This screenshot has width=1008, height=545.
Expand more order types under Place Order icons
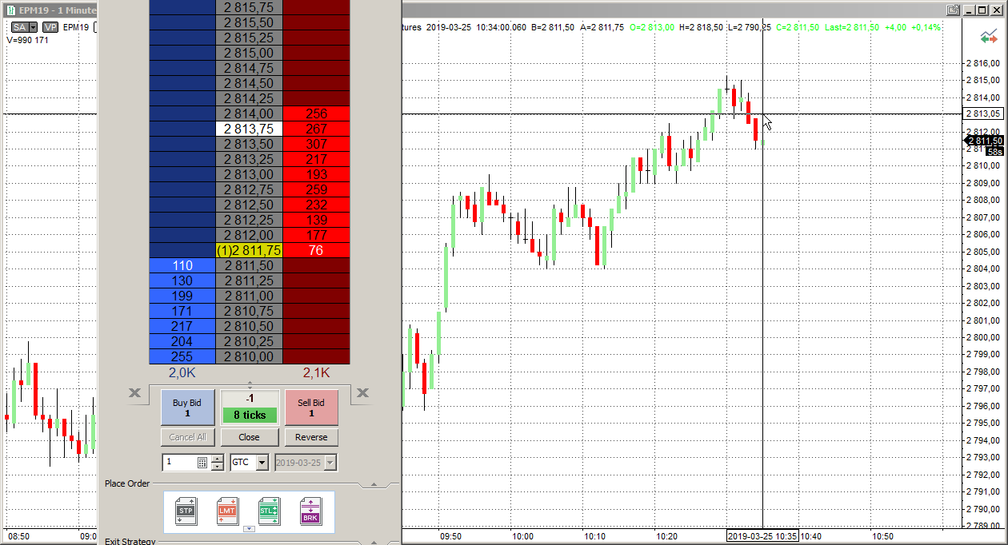(248, 528)
